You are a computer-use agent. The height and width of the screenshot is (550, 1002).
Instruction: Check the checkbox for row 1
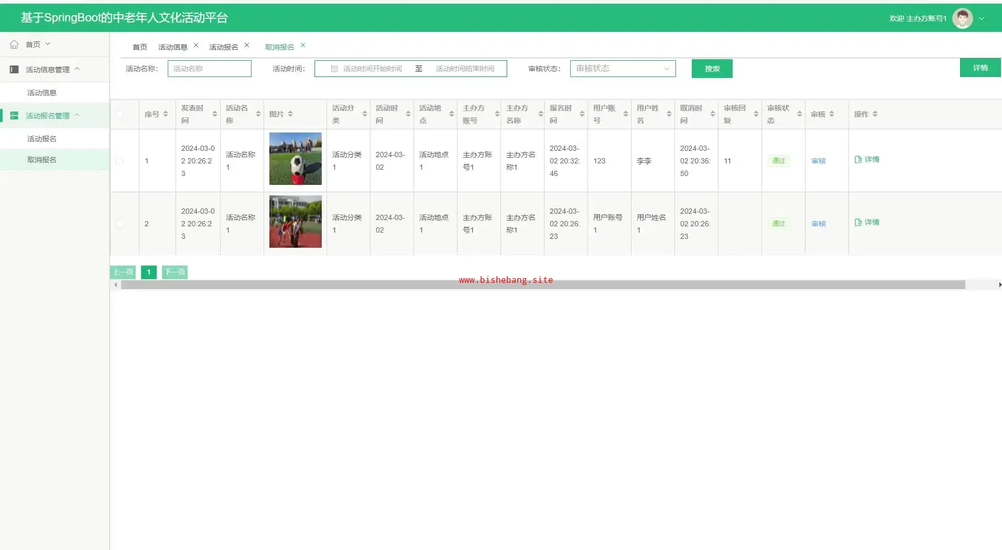(x=119, y=161)
